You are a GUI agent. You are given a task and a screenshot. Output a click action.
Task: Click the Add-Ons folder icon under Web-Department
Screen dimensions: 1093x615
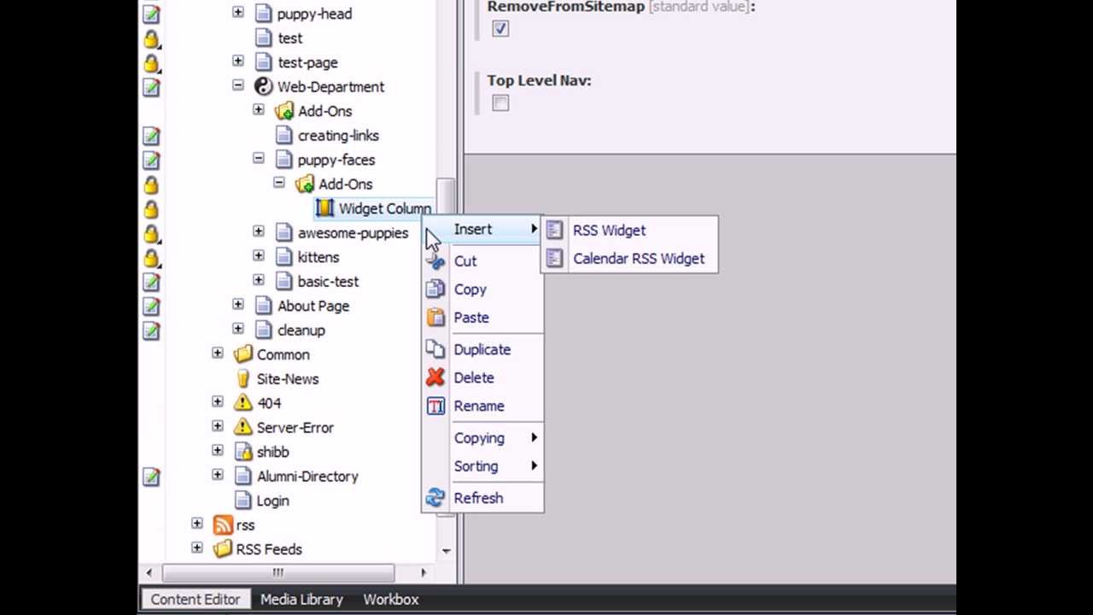pyautogui.click(x=284, y=111)
